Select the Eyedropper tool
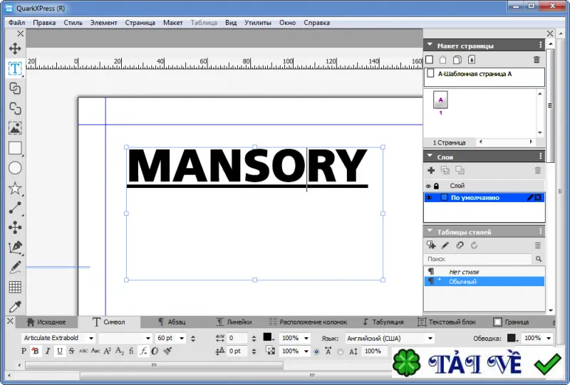570x385 pixels. coord(15,307)
